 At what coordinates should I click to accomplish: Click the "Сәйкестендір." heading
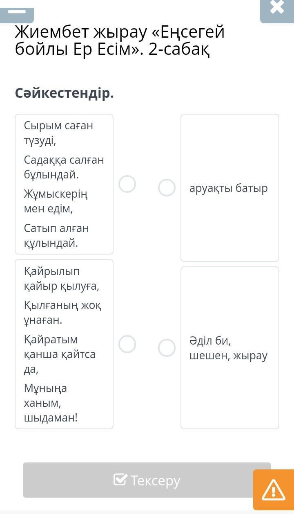65,94
